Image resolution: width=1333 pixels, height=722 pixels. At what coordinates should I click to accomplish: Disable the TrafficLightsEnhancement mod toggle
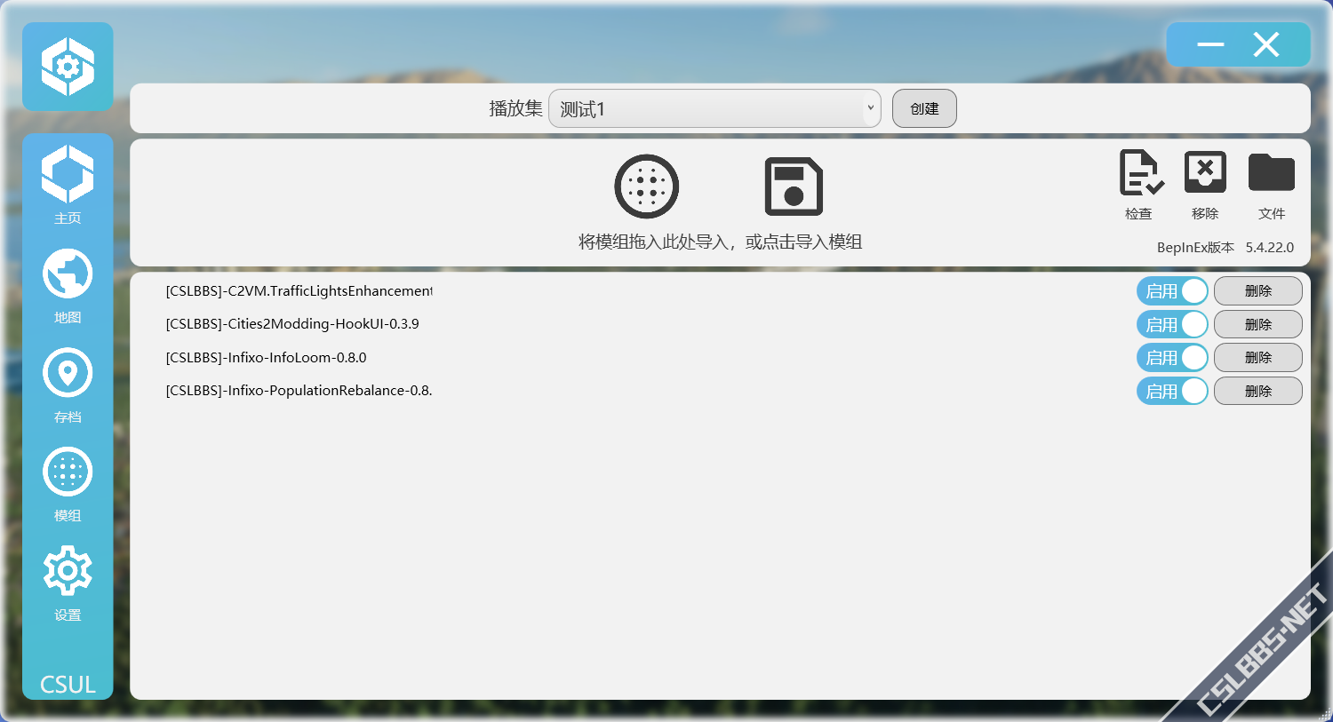coord(1172,291)
